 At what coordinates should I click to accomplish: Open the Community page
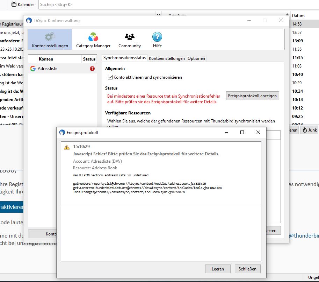(x=130, y=40)
